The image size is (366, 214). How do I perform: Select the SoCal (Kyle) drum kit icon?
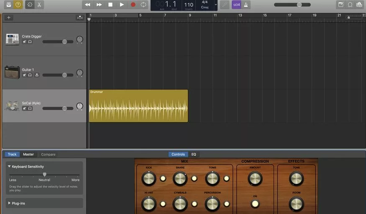click(12, 106)
